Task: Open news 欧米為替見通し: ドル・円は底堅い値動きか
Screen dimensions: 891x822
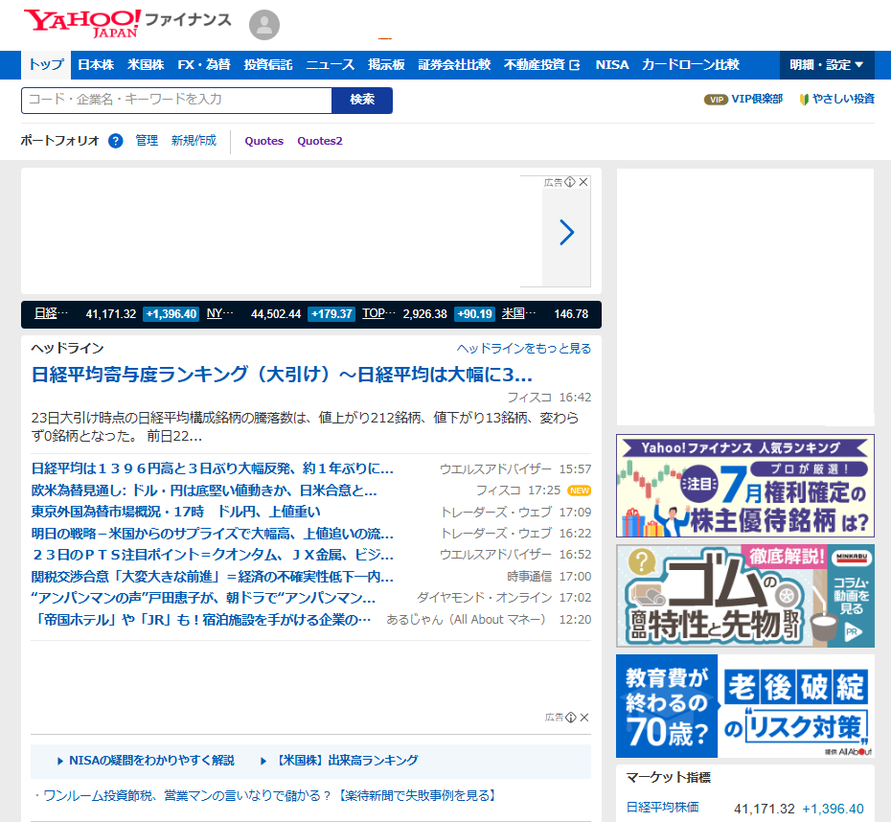Action: coord(204,491)
